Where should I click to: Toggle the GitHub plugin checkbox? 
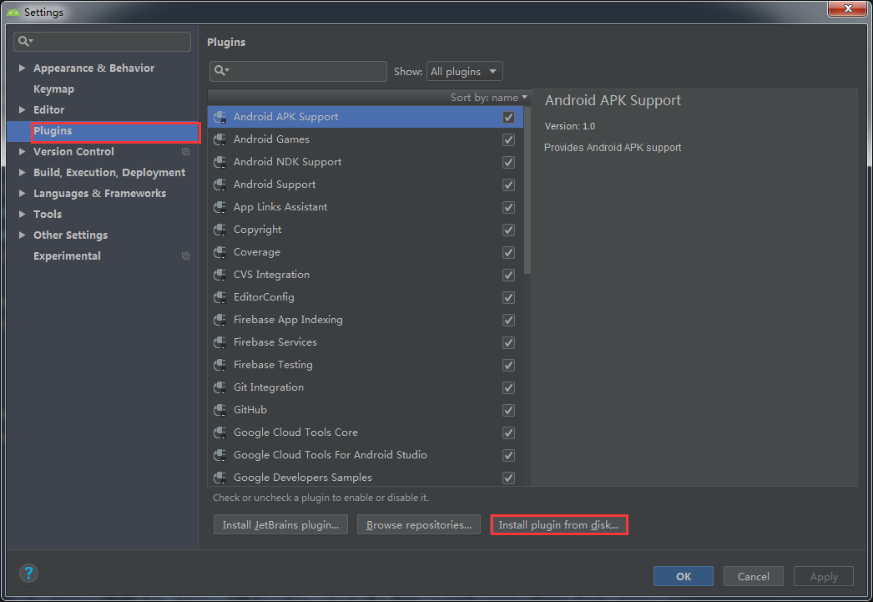[x=508, y=411]
